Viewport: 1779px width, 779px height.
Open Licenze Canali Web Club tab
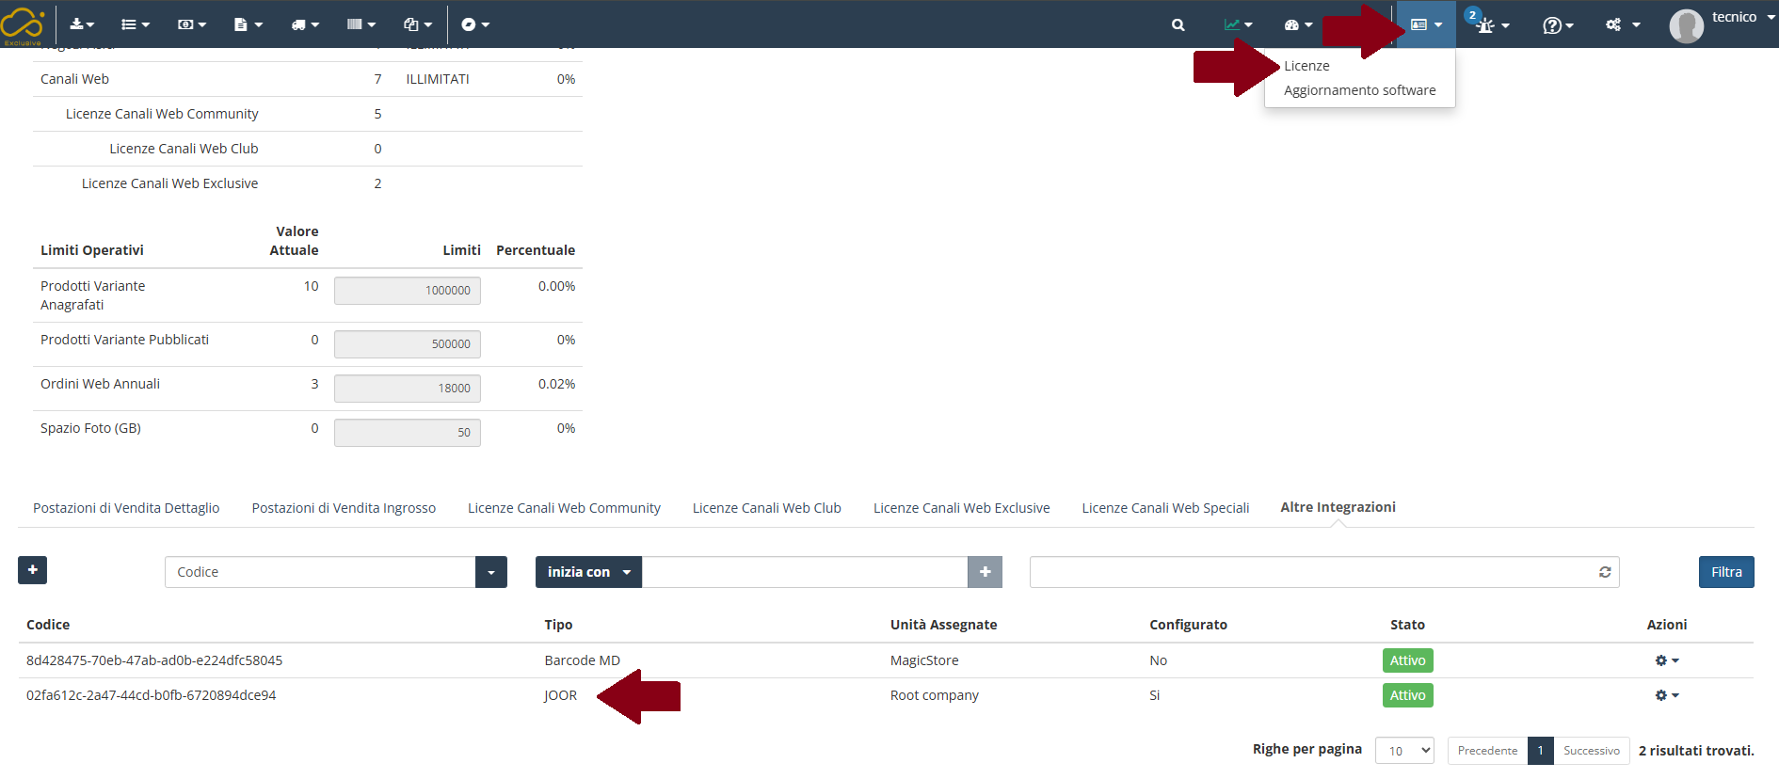767,508
